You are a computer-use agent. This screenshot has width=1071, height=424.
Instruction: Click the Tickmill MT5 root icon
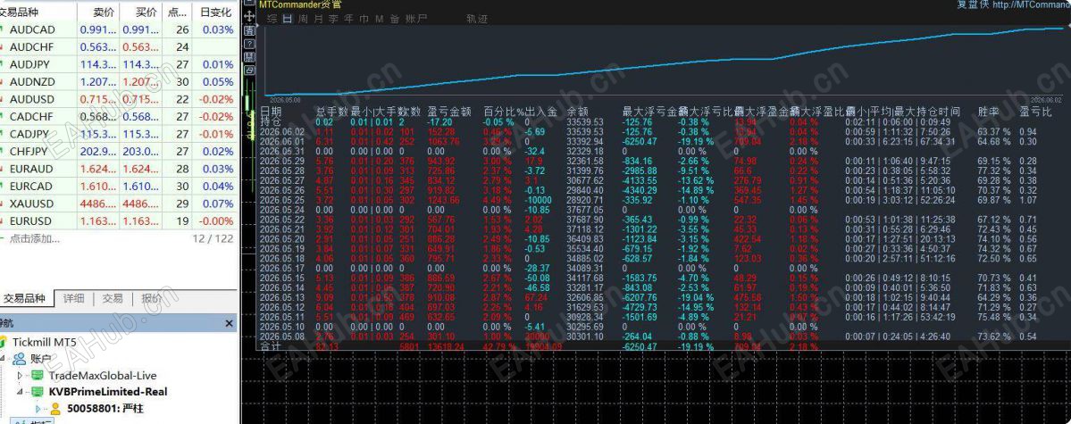pyautogui.click(x=4, y=341)
